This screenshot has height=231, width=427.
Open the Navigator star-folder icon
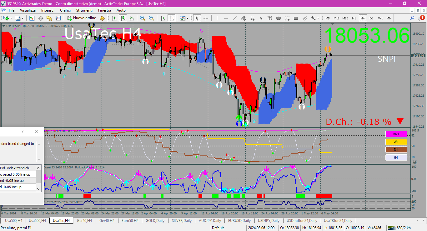(x=49, y=18)
